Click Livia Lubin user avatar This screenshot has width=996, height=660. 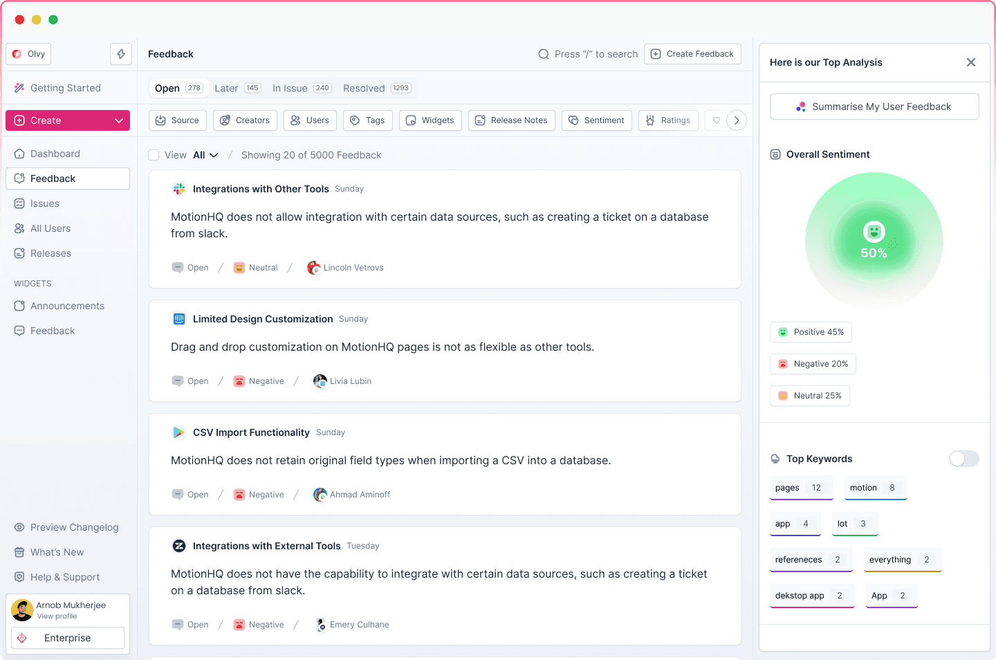tap(320, 381)
